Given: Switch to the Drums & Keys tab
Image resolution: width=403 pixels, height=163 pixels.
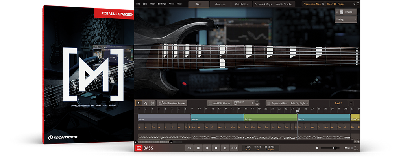Looking at the screenshot, I should point(263,4).
